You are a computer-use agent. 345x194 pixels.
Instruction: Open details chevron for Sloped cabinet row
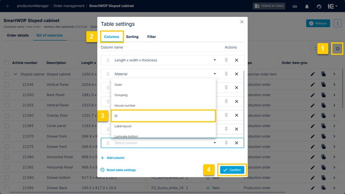coord(334,74)
